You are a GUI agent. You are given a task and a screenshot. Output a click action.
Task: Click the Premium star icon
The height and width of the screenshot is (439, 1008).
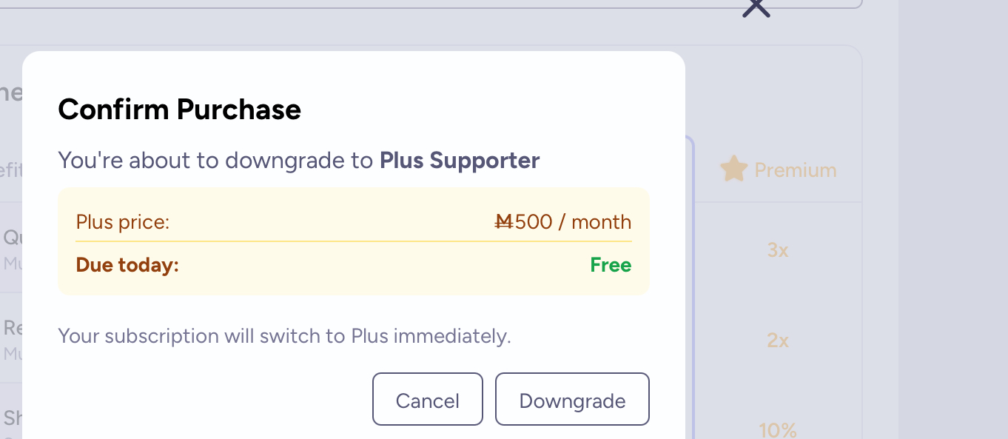[733, 170]
